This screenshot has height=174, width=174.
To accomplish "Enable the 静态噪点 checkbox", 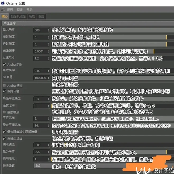I will (4, 112).
